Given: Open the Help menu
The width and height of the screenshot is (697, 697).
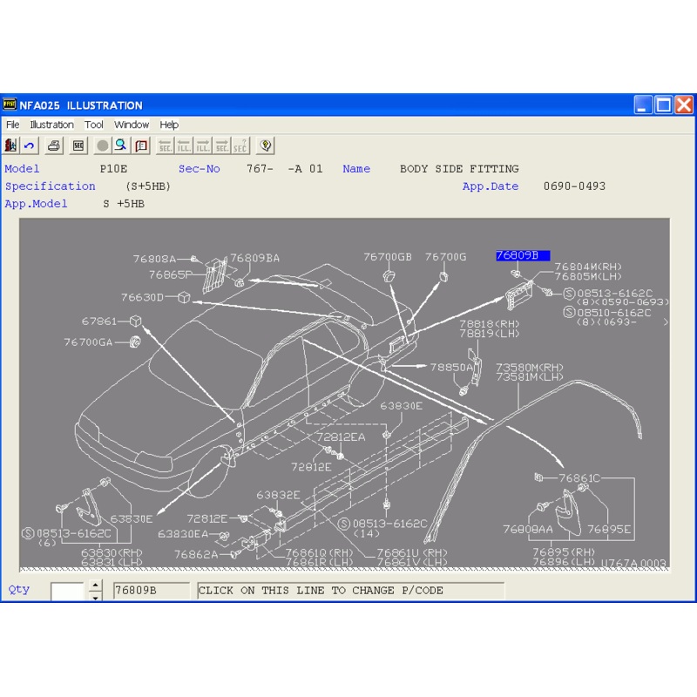Looking at the screenshot, I should 169,125.
